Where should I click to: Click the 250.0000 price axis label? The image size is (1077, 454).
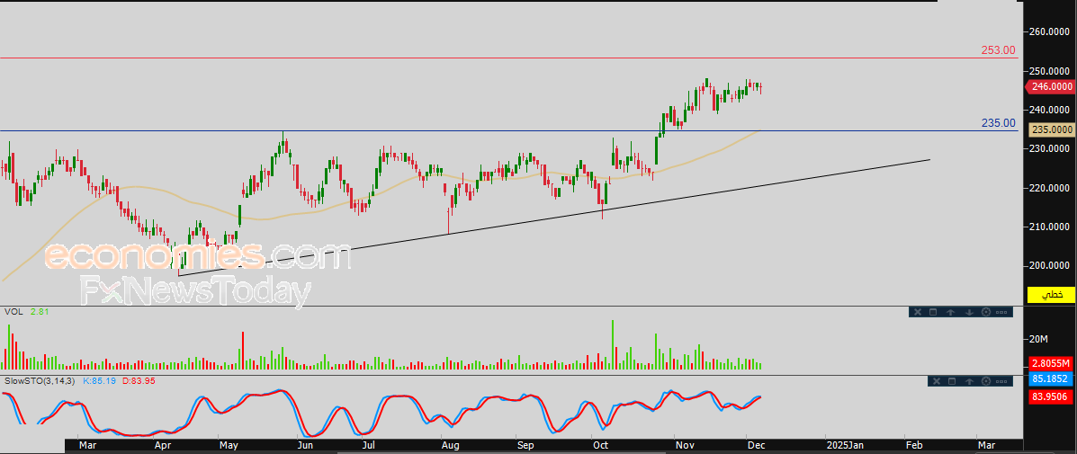(1051, 71)
